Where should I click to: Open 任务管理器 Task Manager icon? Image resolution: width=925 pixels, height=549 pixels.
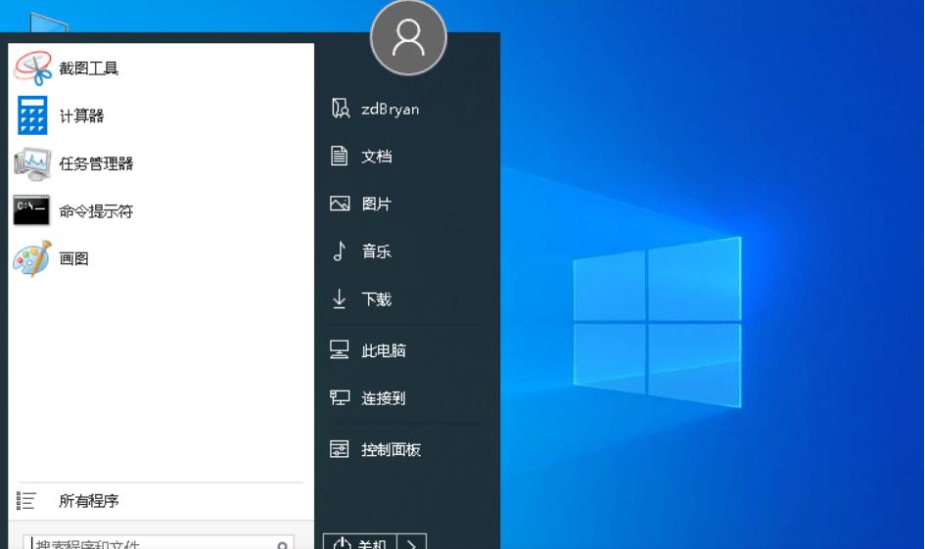(x=32, y=163)
